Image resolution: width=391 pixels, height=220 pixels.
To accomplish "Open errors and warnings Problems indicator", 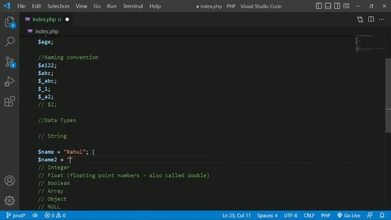I will click(55, 215).
